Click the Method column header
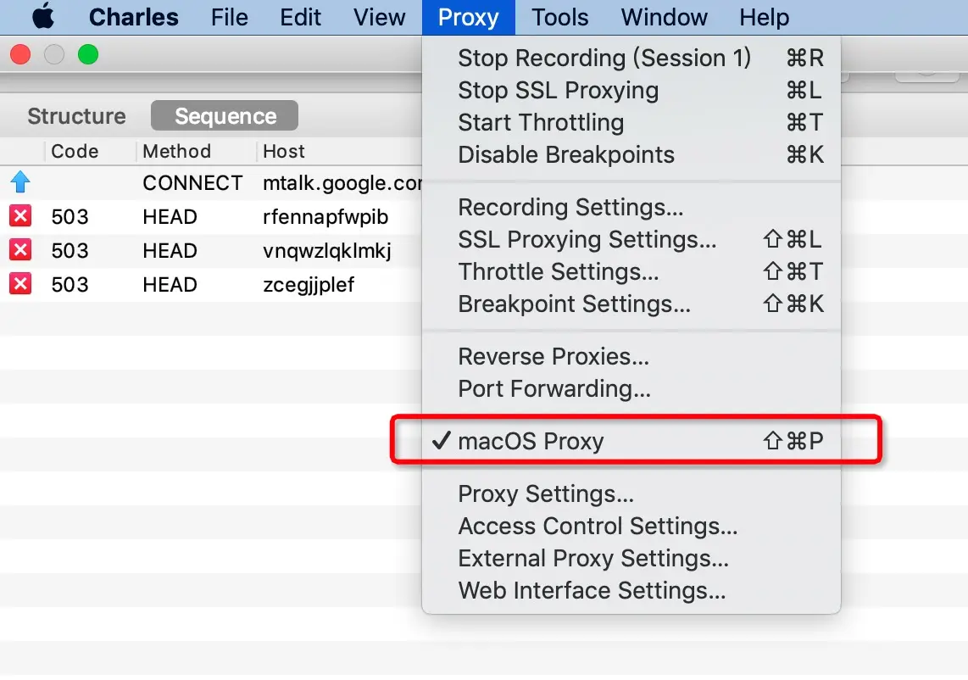The width and height of the screenshot is (968, 680). (176, 152)
